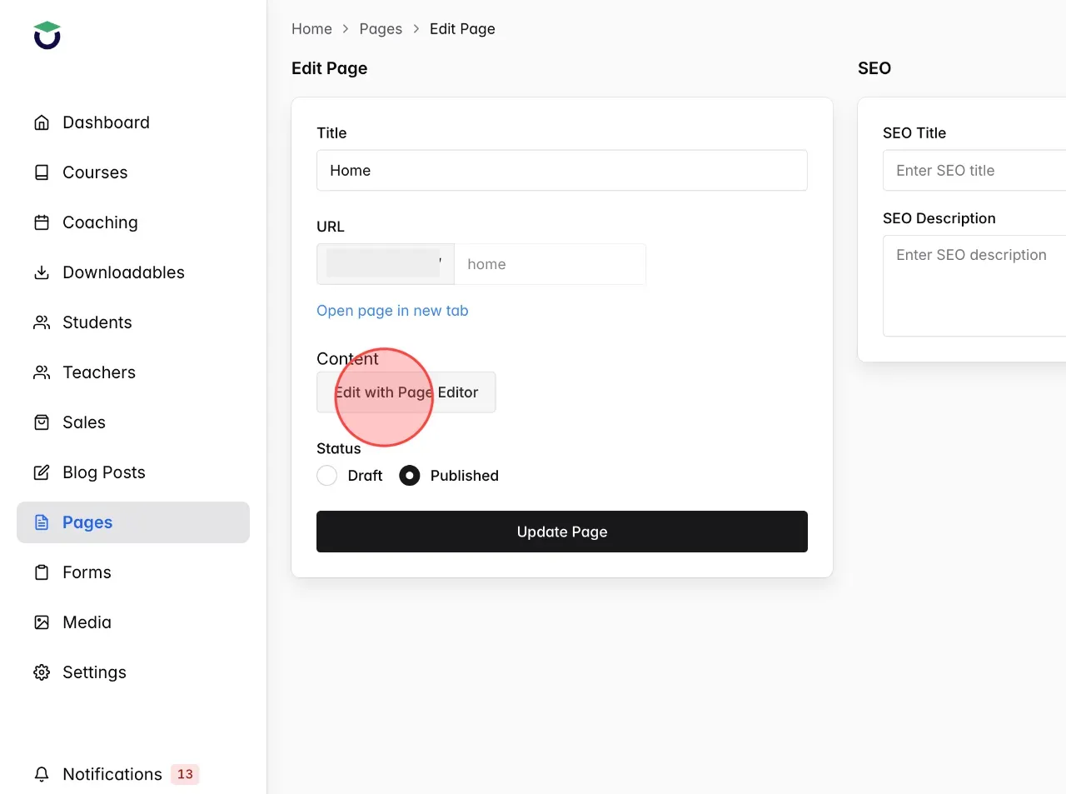Click the Pages document icon
Screen dimensions: 1066x794
click(x=42, y=522)
